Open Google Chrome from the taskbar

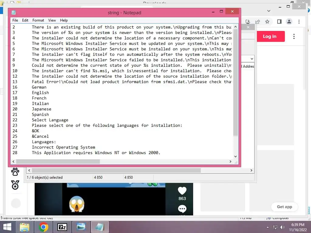point(43,227)
